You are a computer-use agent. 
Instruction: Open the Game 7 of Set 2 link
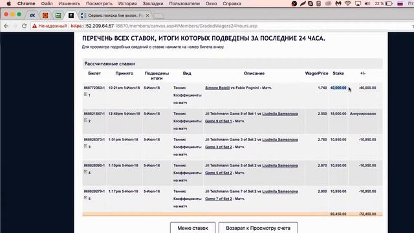tap(219, 199)
